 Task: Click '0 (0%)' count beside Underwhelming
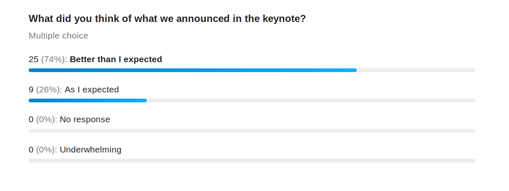[x=43, y=150]
